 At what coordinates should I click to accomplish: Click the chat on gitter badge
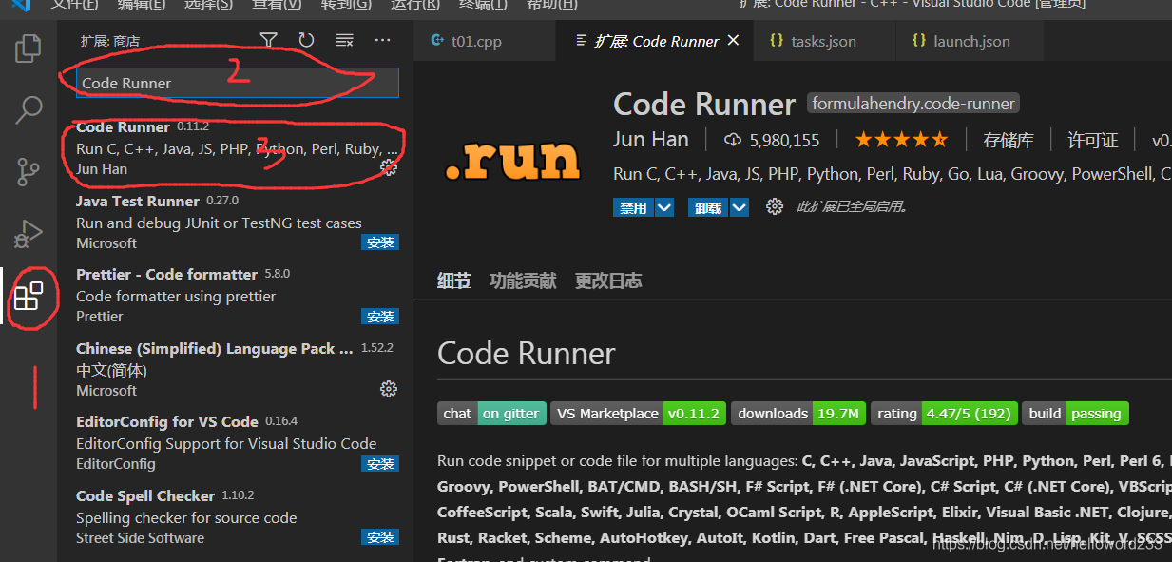tap(491, 413)
